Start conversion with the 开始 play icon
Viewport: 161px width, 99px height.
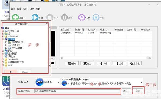[x=35, y=17]
